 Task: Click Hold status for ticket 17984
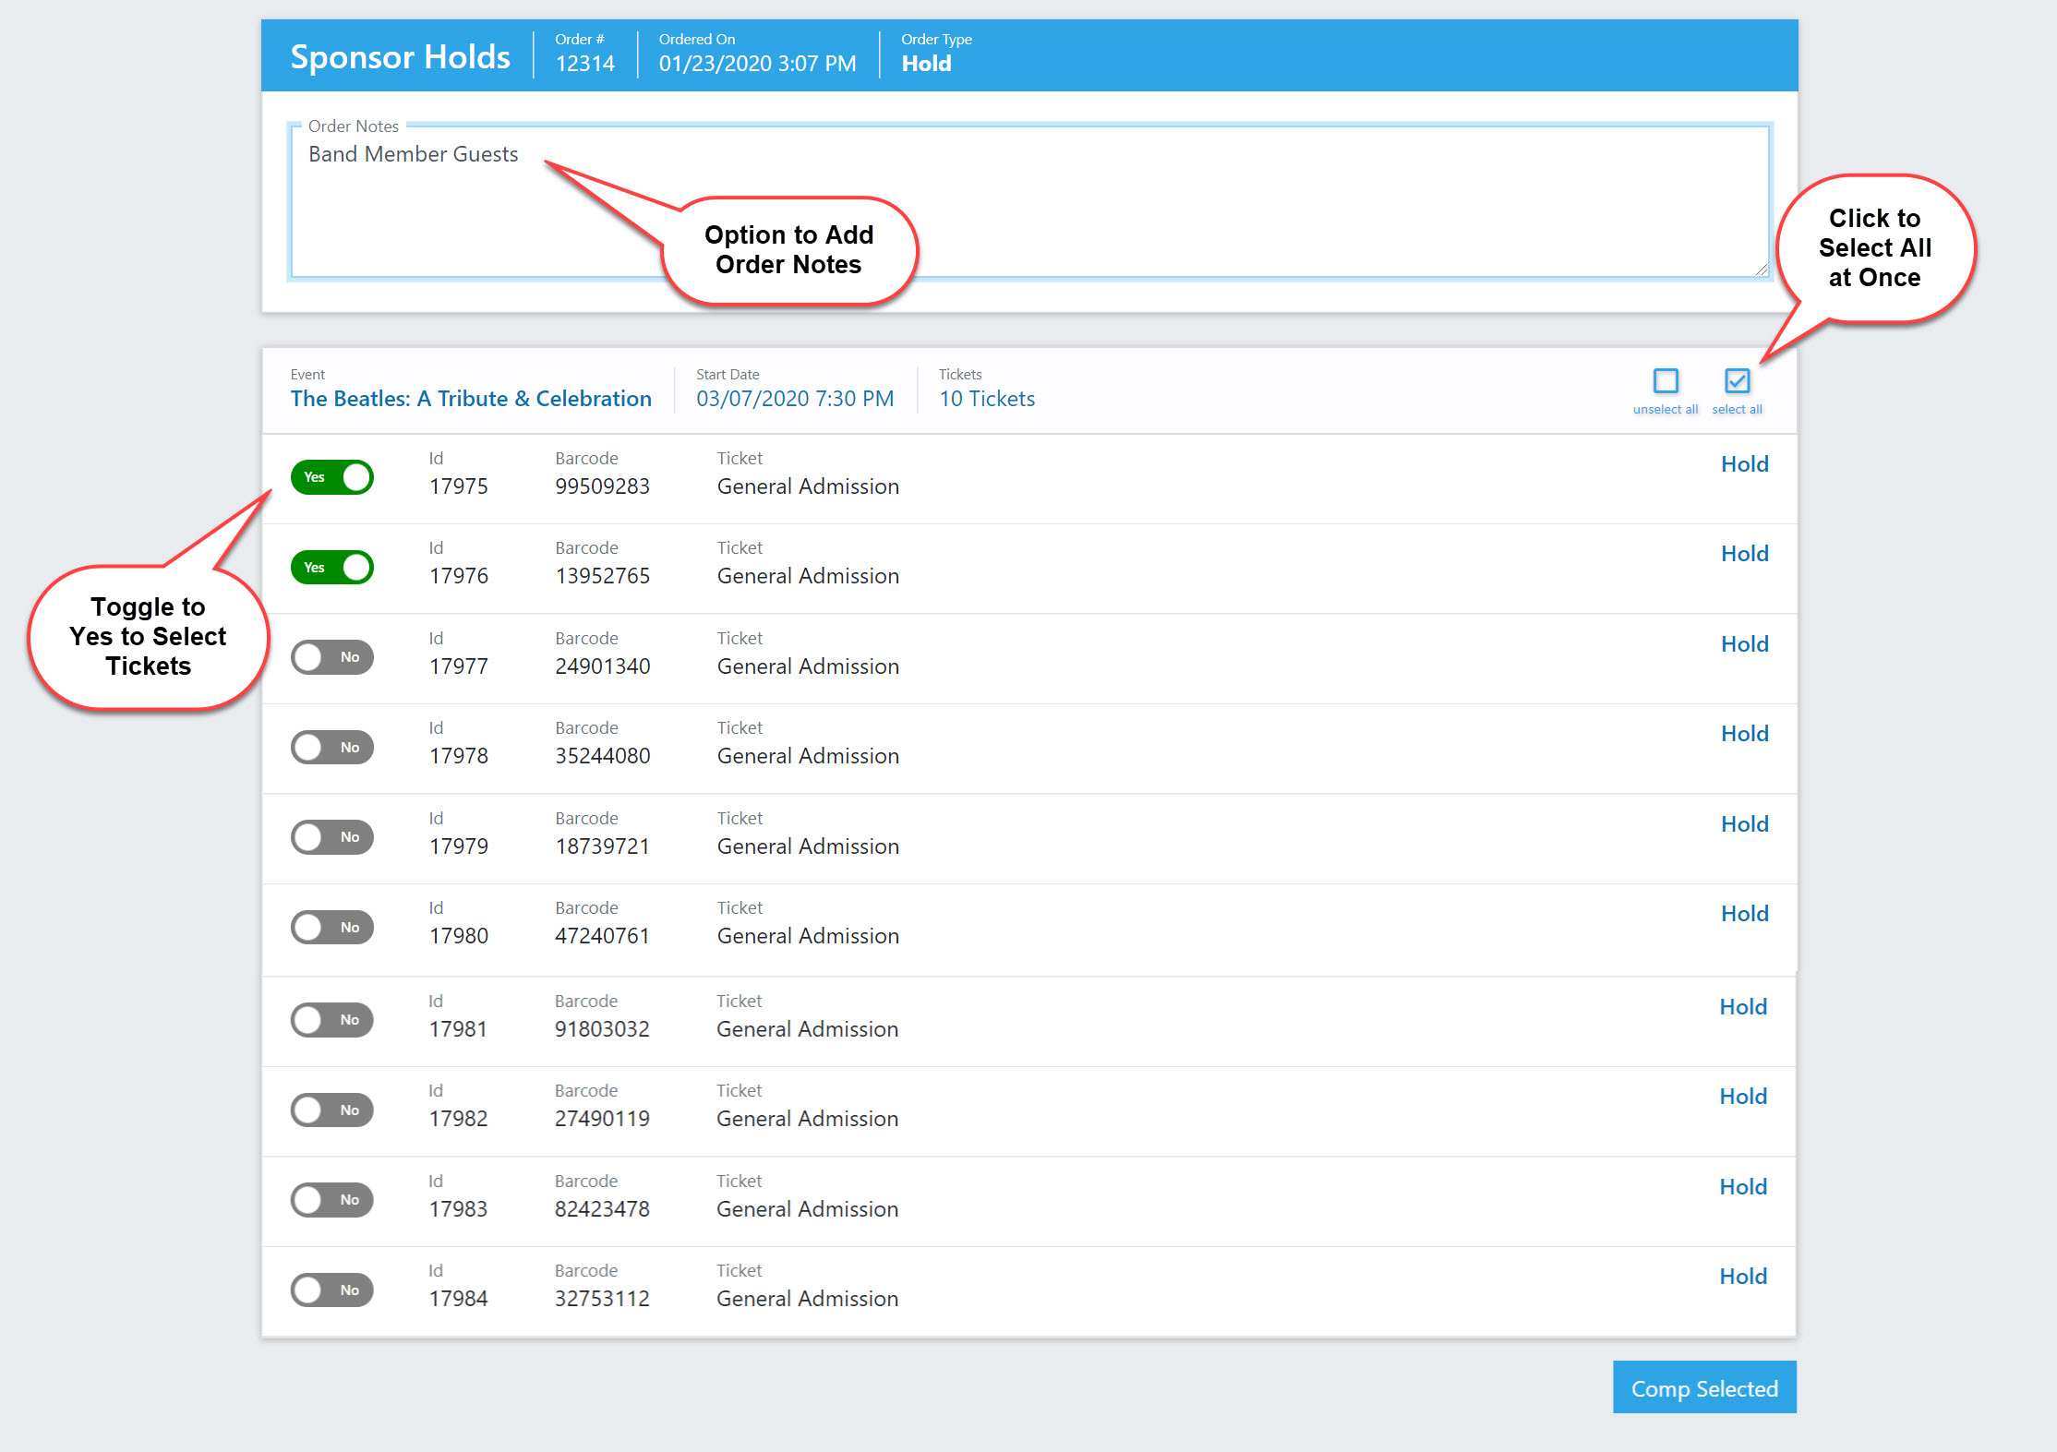coord(1743,1276)
